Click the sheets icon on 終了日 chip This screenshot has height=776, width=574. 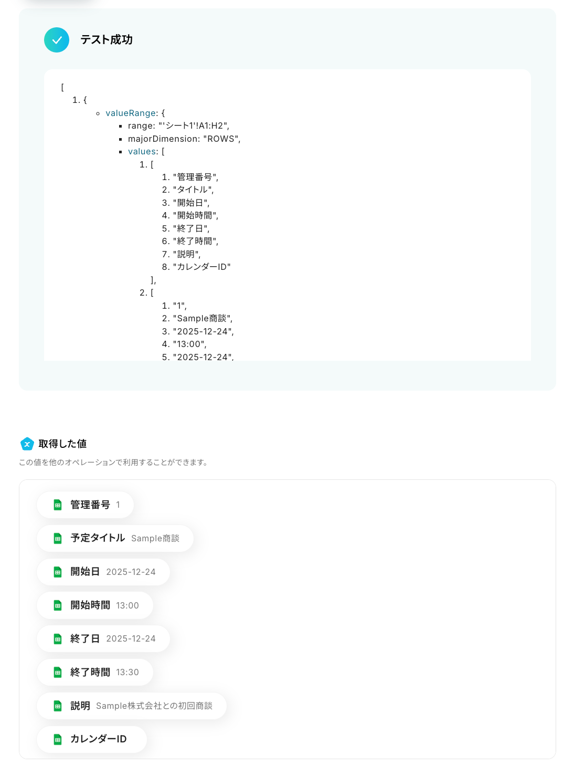[x=58, y=639]
